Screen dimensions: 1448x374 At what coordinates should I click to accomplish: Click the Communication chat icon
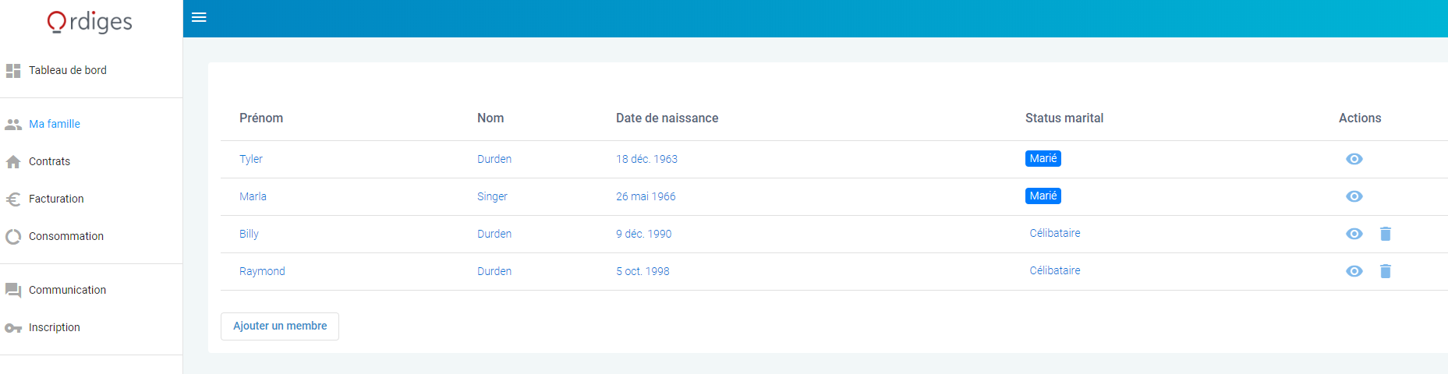pos(13,291)
